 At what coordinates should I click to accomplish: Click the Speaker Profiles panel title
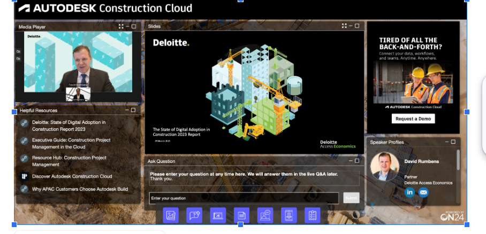pyautogui.click(x=387, y=142)
